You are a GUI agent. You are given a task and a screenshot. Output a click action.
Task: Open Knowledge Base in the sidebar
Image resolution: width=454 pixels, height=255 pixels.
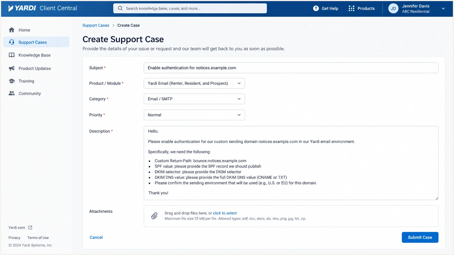point(36,55)
